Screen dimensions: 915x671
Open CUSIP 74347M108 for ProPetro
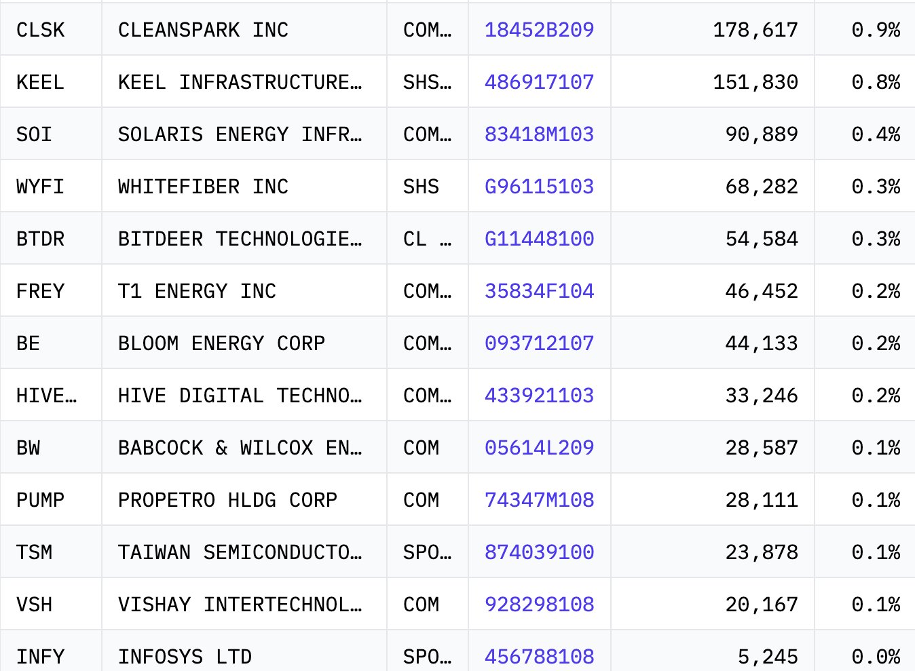539,500
